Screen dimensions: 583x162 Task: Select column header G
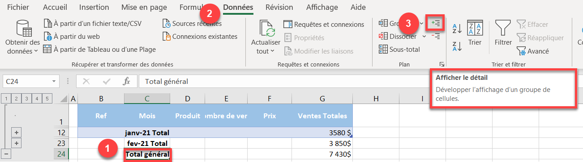click(322, 98)
